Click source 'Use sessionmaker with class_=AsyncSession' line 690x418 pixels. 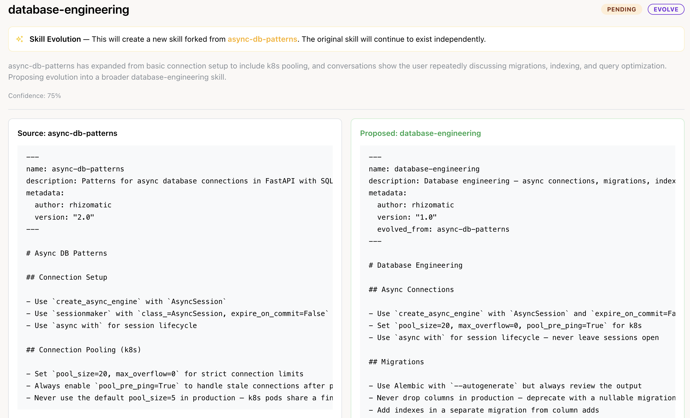pos(177,313)
